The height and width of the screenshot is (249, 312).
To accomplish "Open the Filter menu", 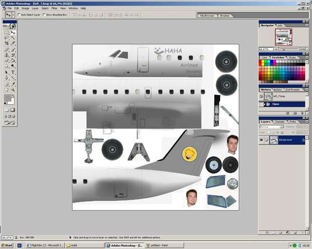I will (x=54, y=8).
